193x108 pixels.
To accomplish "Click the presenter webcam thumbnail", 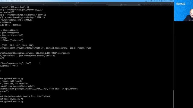I will pos(184,10).
